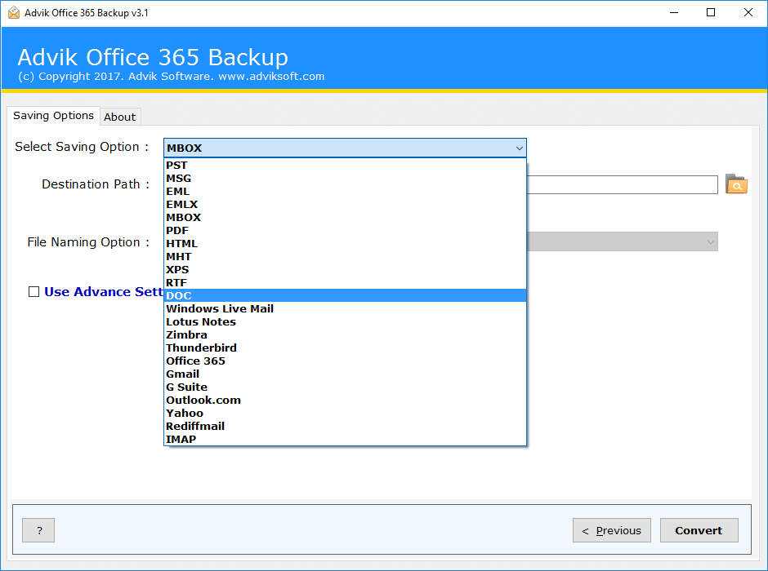Select Thunderbird from the list
This screenshot has width=768, height=571.
click(345, 347)
